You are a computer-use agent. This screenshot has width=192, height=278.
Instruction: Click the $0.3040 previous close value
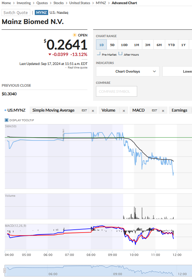tap(9, 94)
